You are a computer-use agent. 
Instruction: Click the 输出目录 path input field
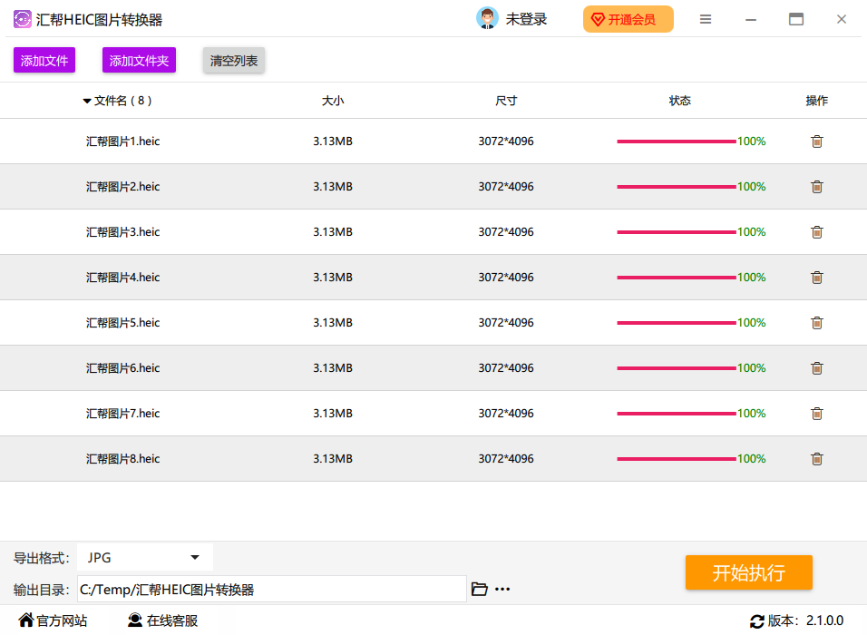coord(271,590)
